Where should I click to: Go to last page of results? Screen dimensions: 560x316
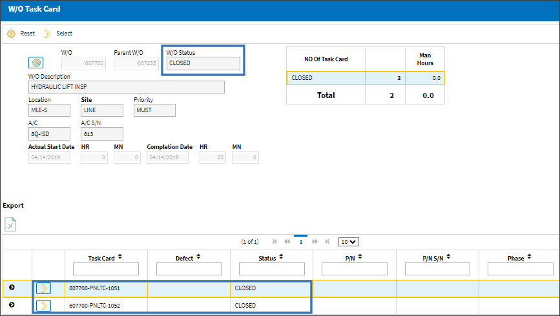(x=327, y=242)
